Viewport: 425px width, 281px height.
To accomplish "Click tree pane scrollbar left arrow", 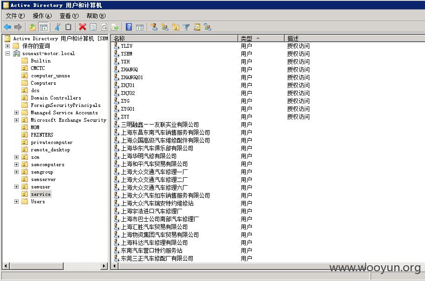I will coord(6,266).
